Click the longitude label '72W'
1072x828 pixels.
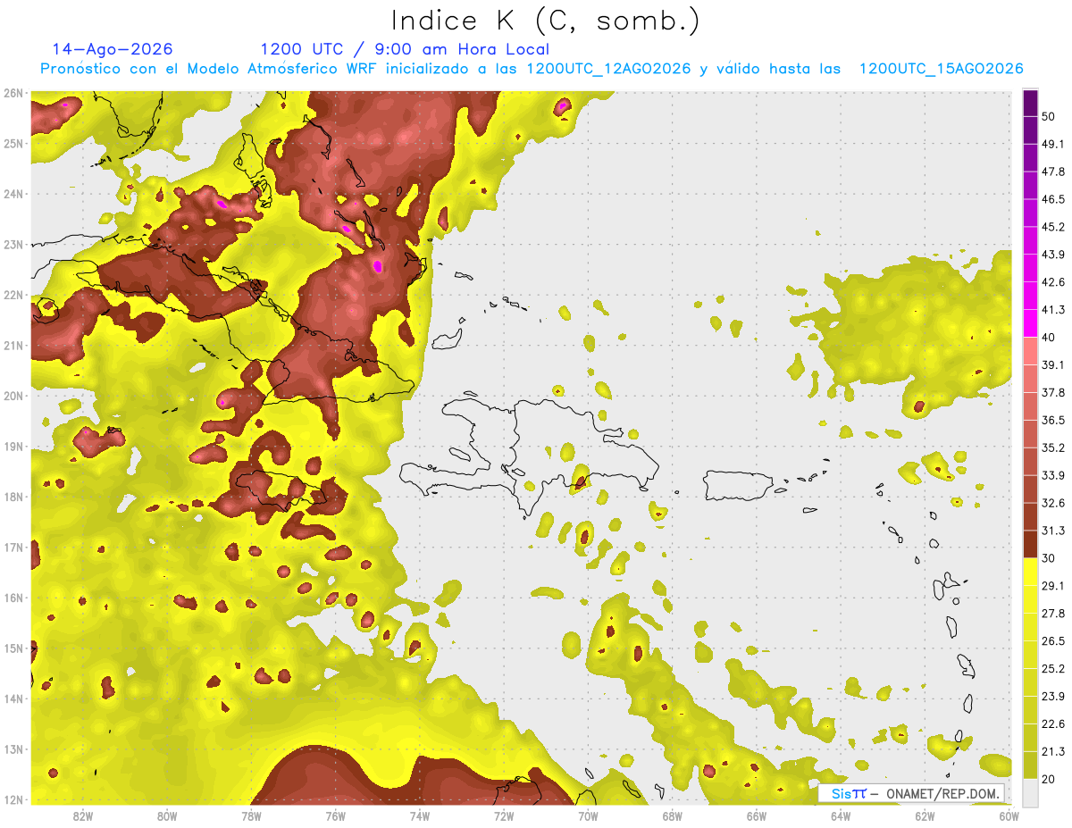pyautogui.click(x=504, y=815)
